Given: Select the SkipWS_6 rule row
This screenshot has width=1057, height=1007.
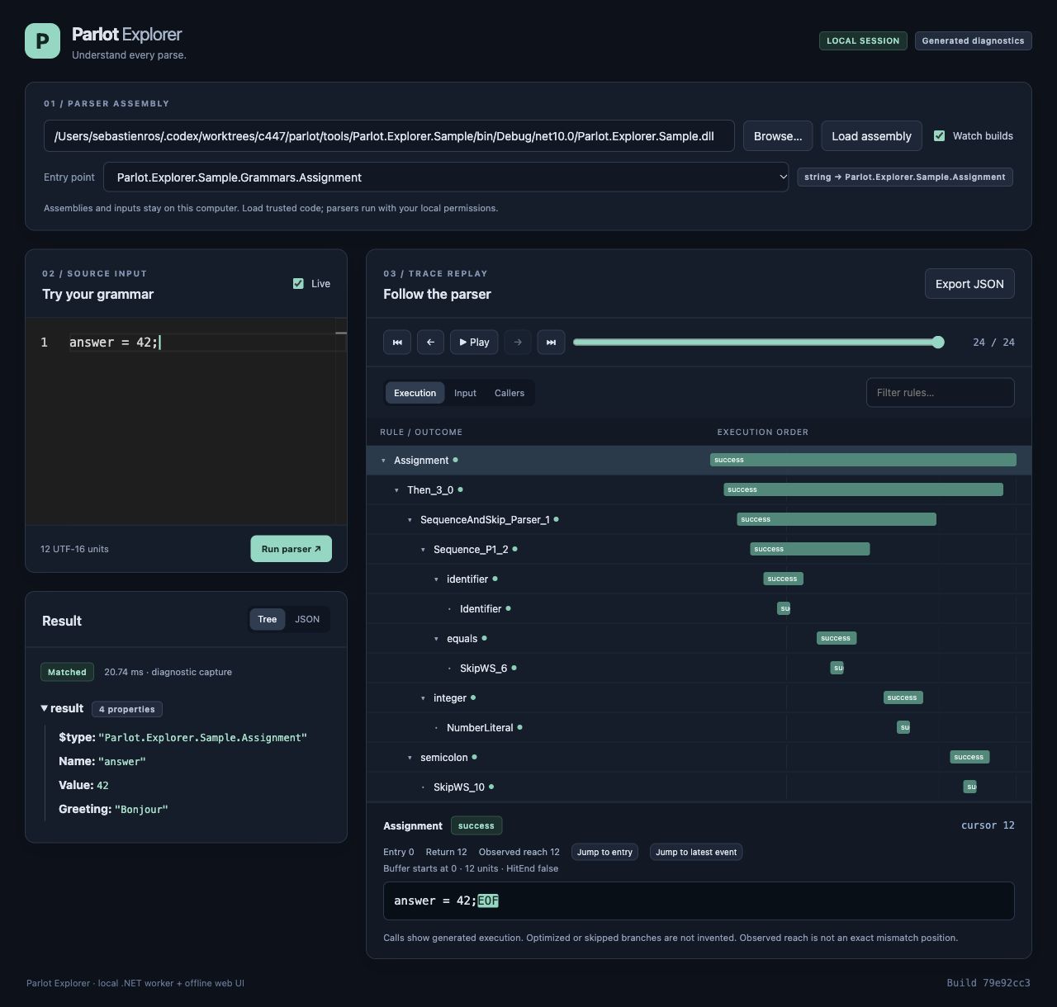Looking at the screenshot, I should point(699,669).
